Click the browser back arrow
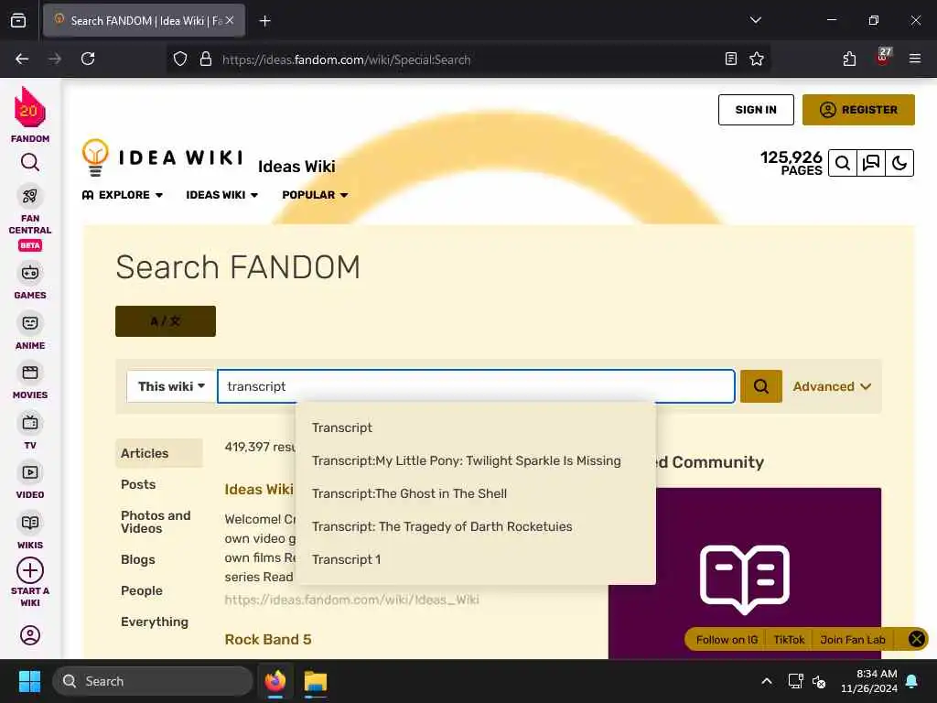 [x=22, y=59]
